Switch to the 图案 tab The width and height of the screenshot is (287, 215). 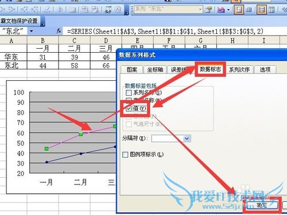pos(132,69)
